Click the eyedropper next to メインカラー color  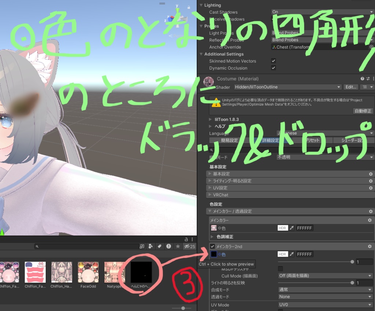(292, 228)
